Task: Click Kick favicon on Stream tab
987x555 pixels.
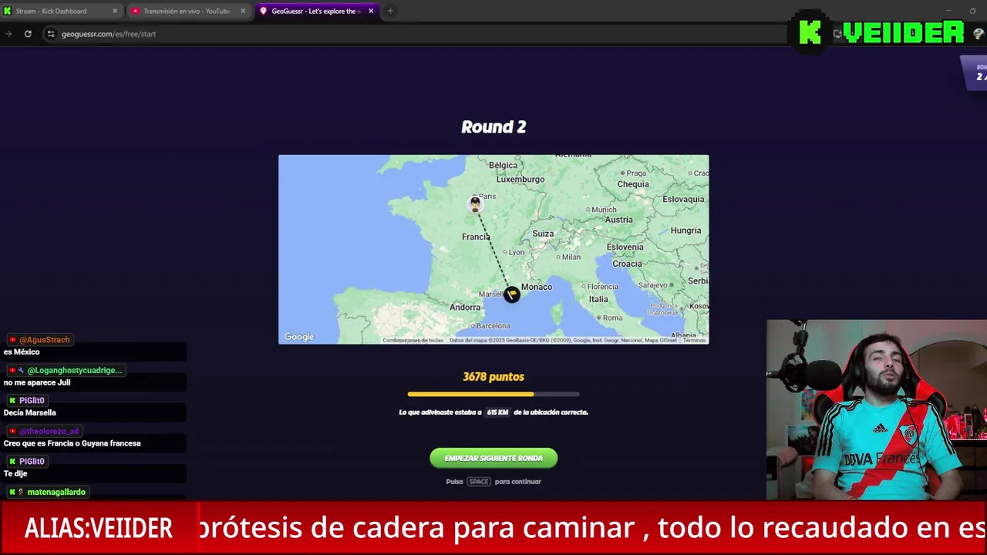Action: pyautogui.click(x=8, y=11)
